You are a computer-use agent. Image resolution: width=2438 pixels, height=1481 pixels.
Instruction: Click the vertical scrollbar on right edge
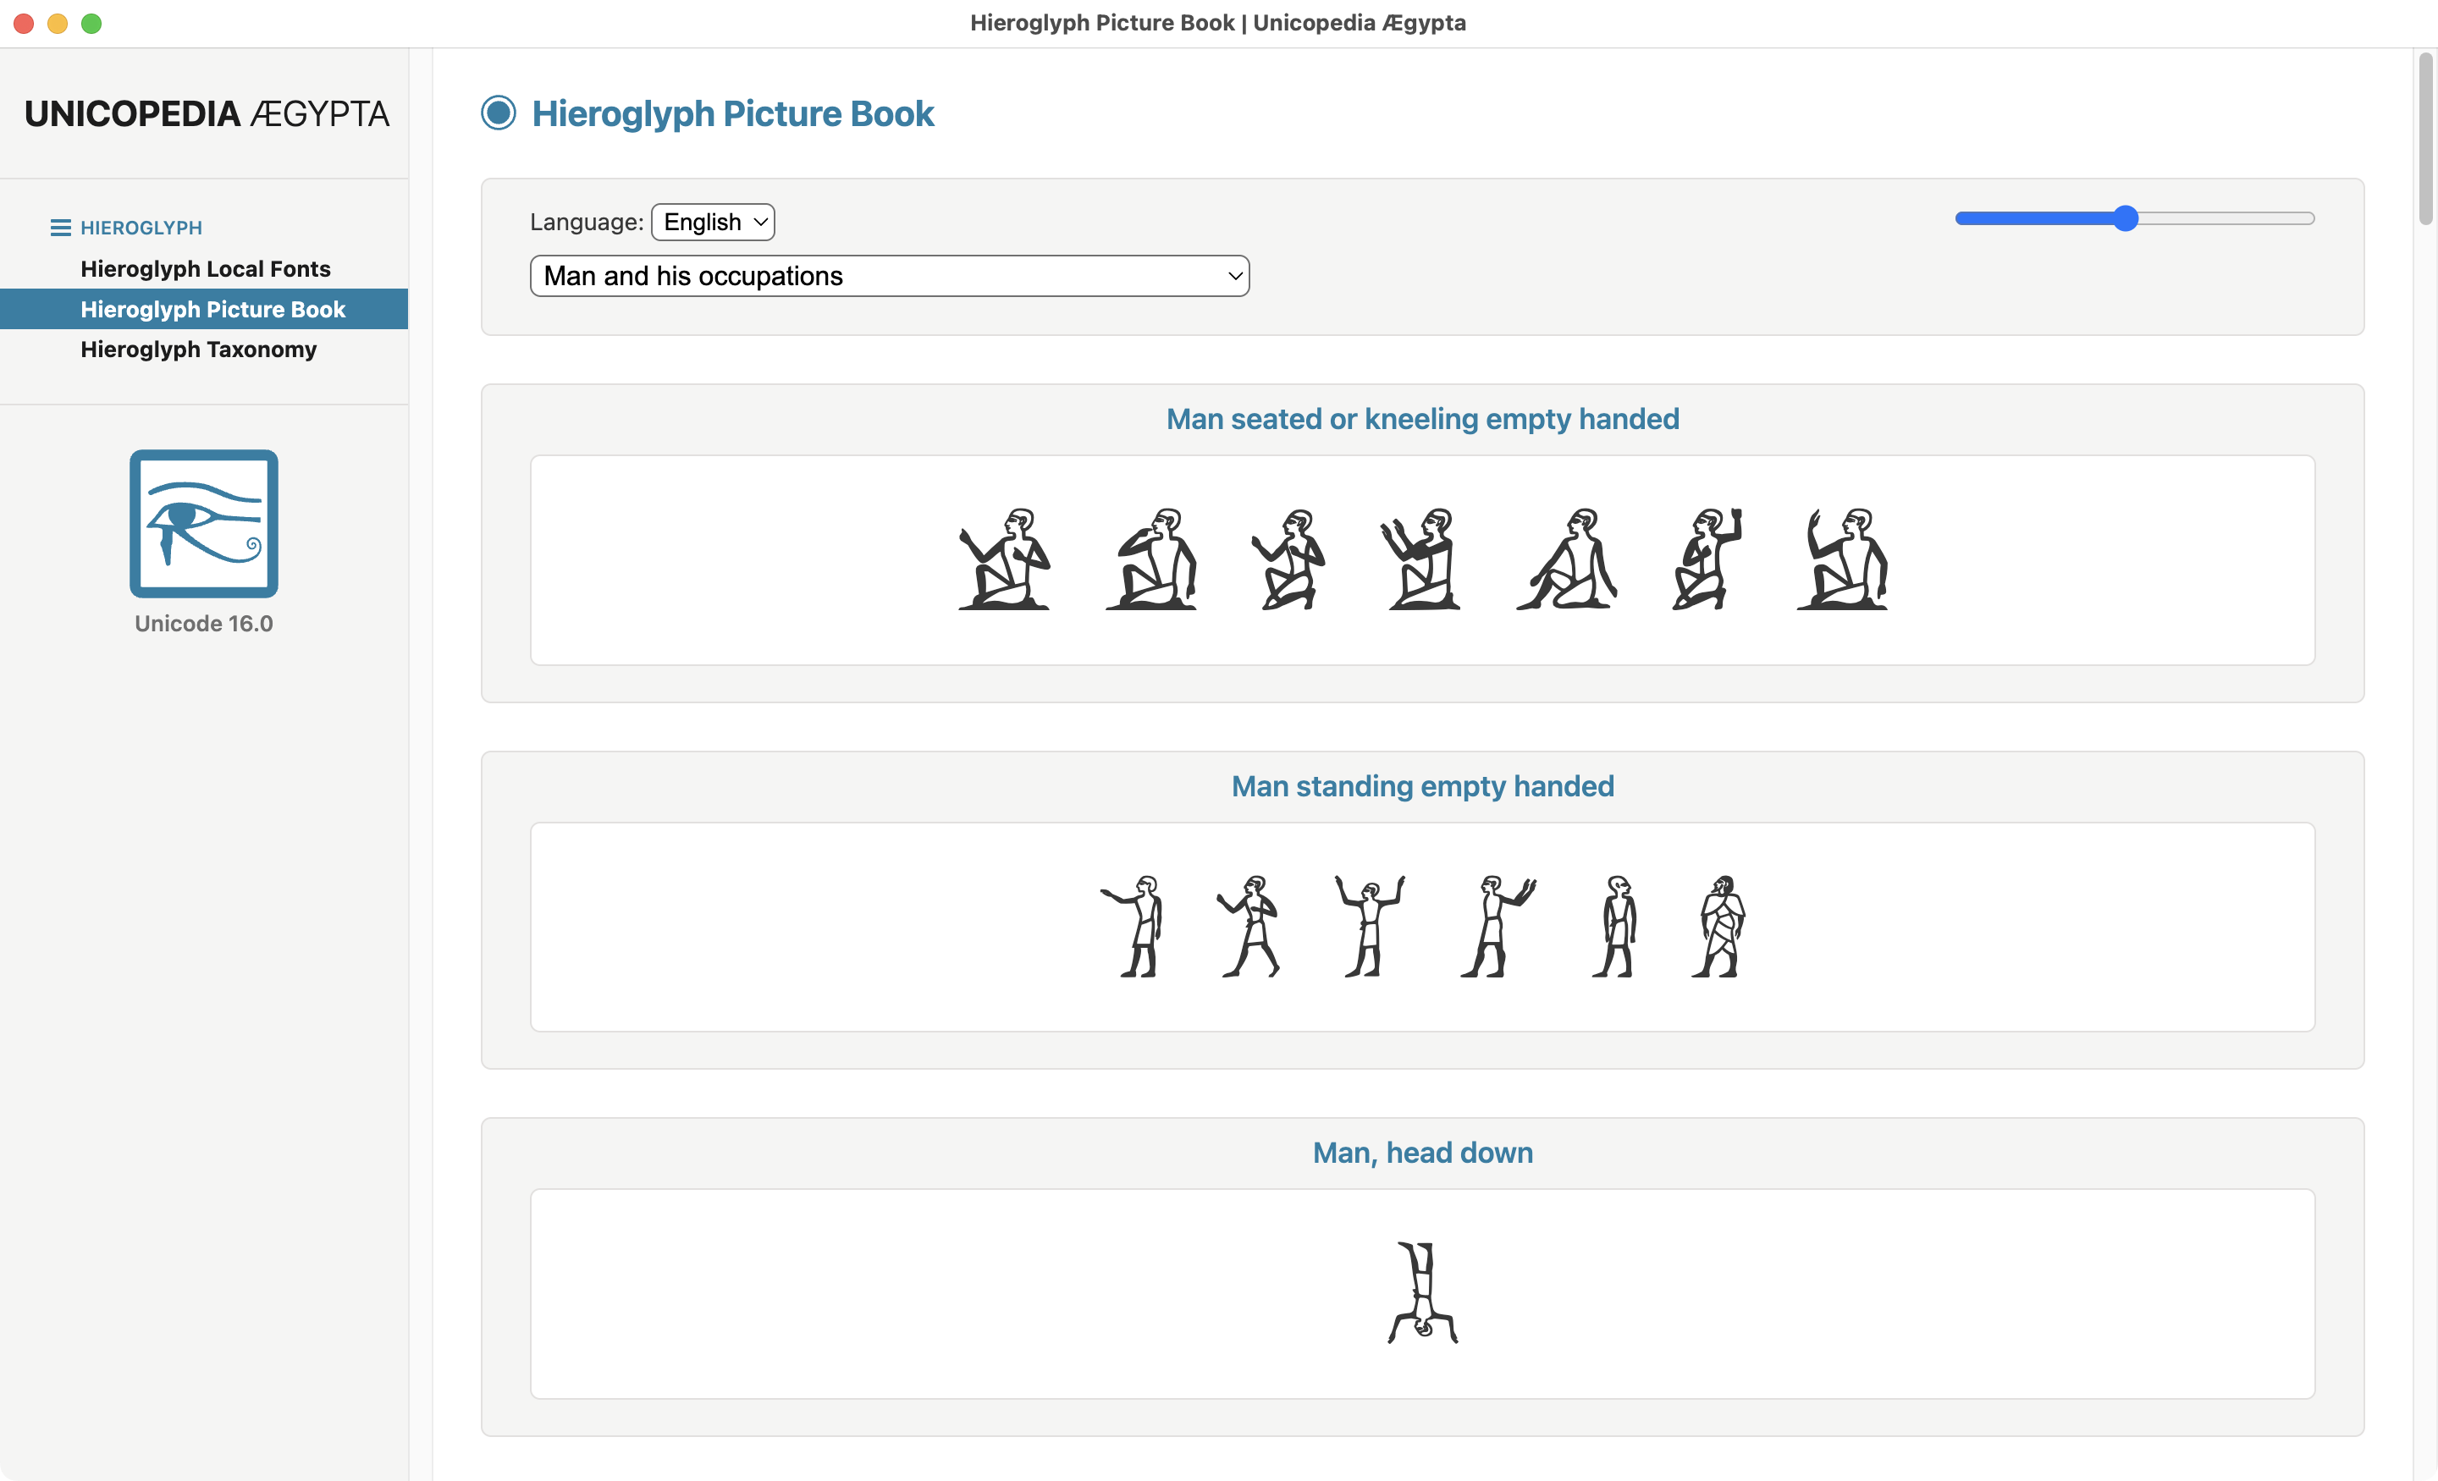point(2425,139)
